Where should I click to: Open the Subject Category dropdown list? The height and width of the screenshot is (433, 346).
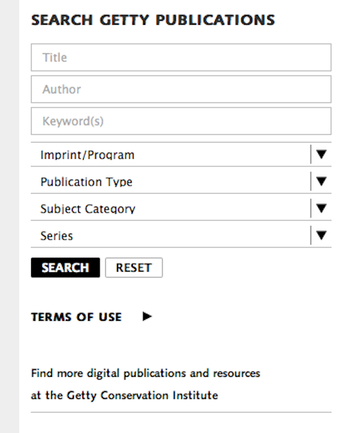tap(181, 209)
